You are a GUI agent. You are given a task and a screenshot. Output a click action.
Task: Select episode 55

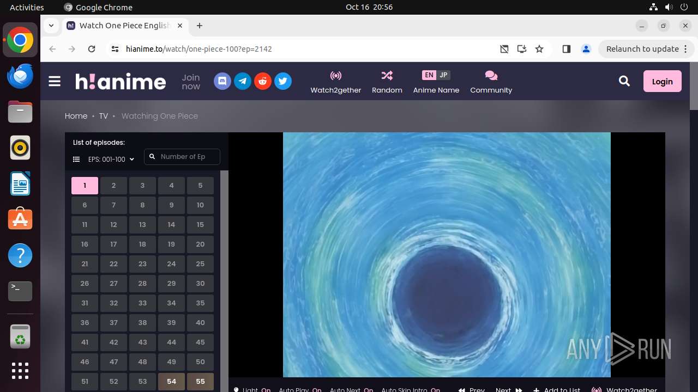200,382
